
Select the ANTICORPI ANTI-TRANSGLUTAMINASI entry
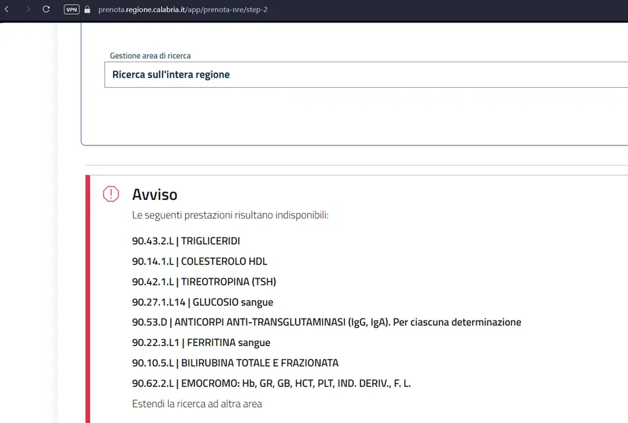point(327,322)
